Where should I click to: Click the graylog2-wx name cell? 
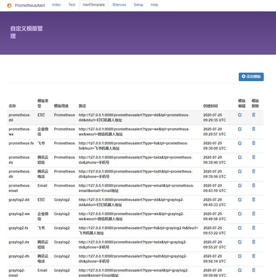pyautogui.click(x=19, y=214)
